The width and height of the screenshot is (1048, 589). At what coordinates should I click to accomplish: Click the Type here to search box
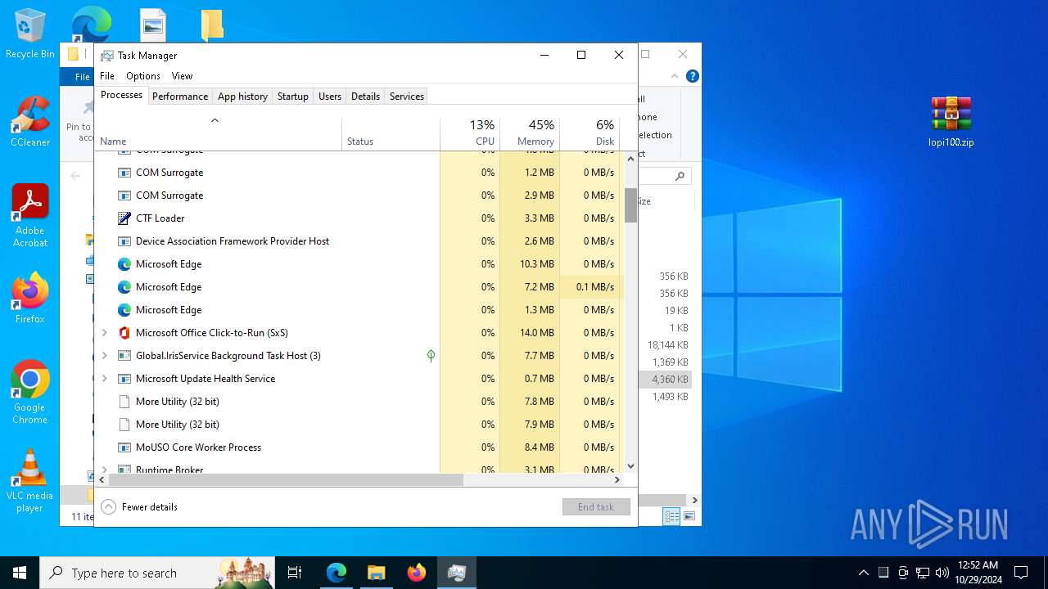pos(157,573)
